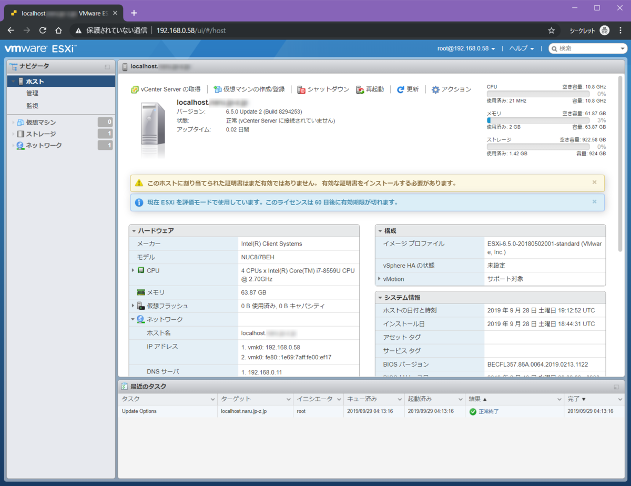Expand the ストレージ tree node
631x486 pixels.
click(x=14, y=134)
